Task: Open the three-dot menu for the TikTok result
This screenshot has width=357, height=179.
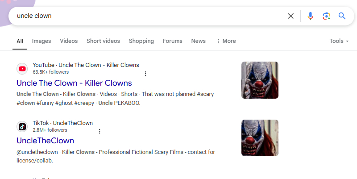Action: [100, 131]
